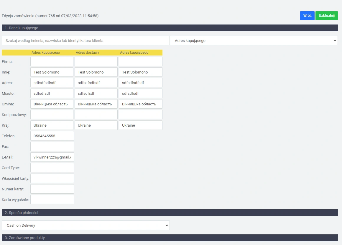This screenshot has height=245, width=342.
Task: Expand the Cash on Delivery payment dropdown
Action: click(x=85, y=225)
